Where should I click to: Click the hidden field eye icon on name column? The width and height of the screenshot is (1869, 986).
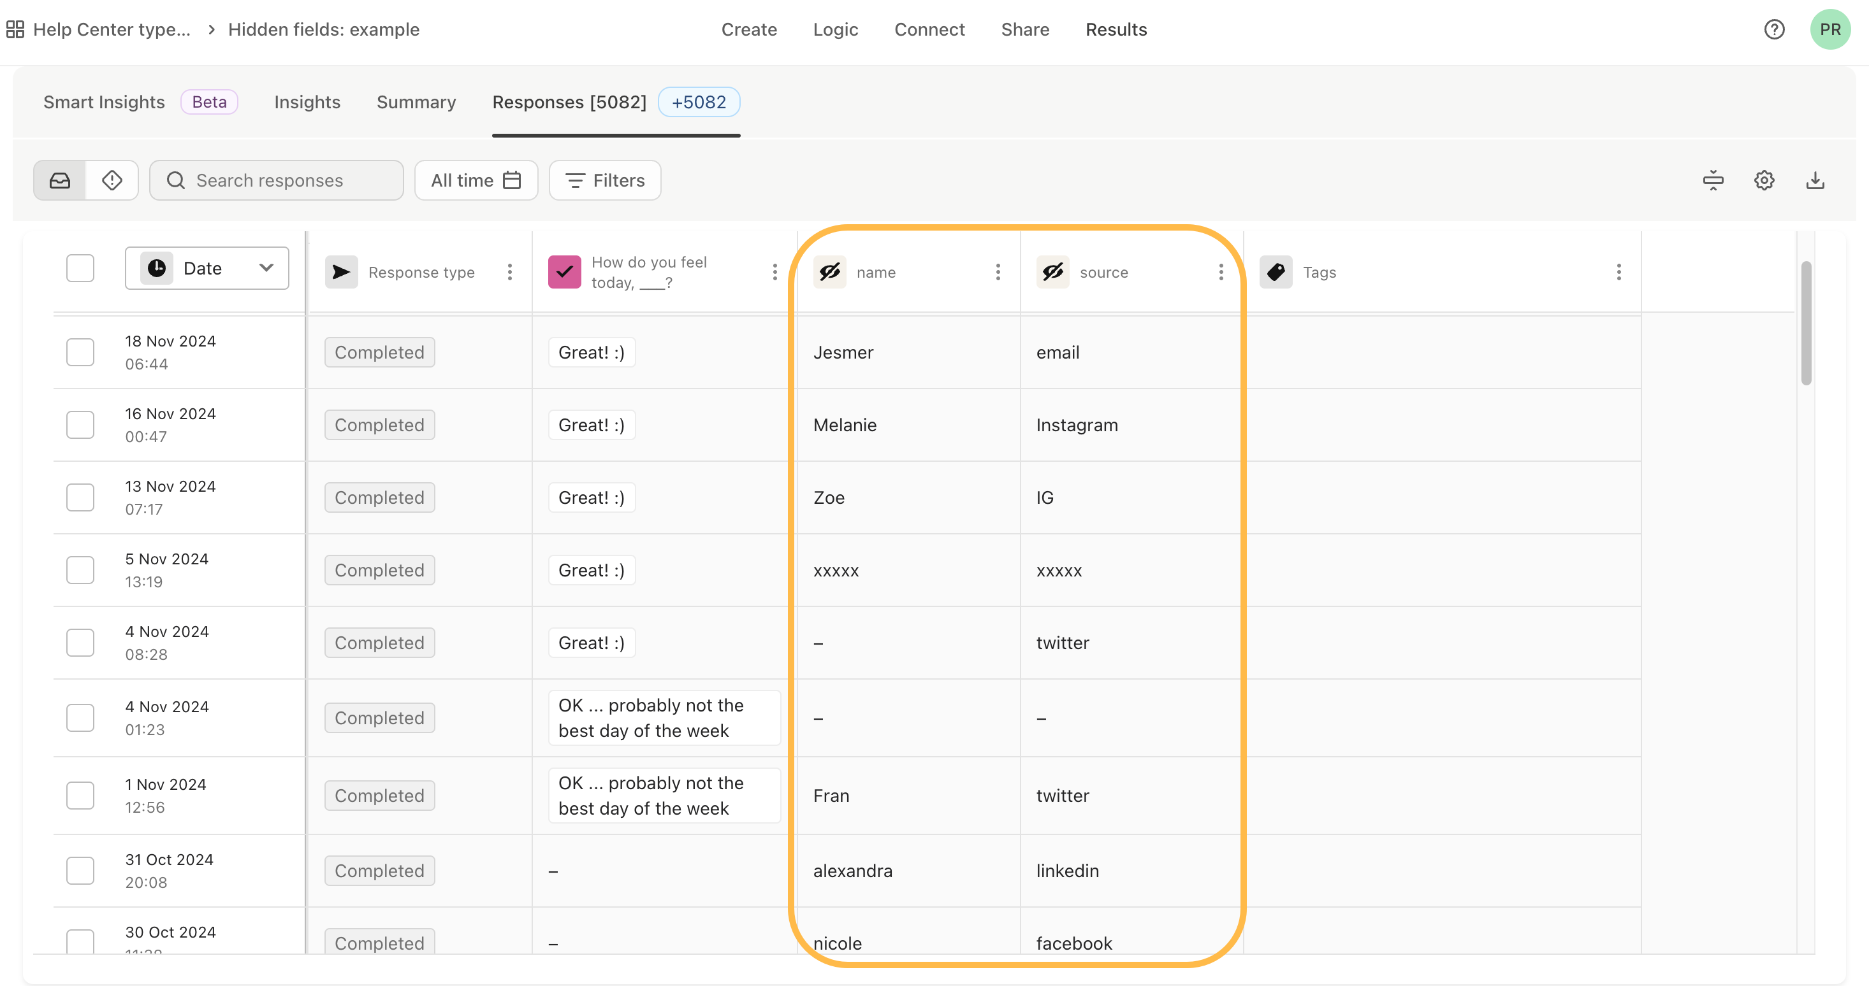tap(829, 271)
